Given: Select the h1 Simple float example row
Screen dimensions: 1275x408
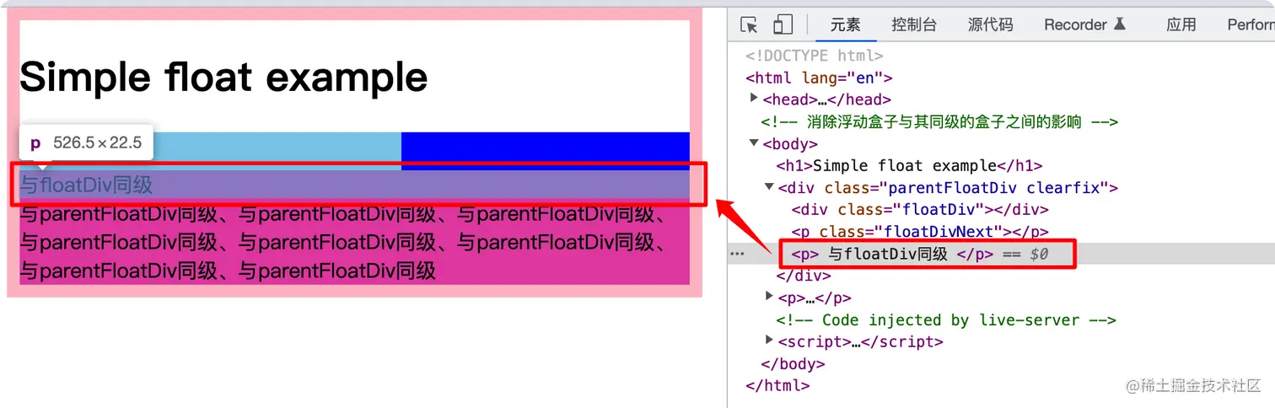Looking at the screenshot, I should [910, 165].
